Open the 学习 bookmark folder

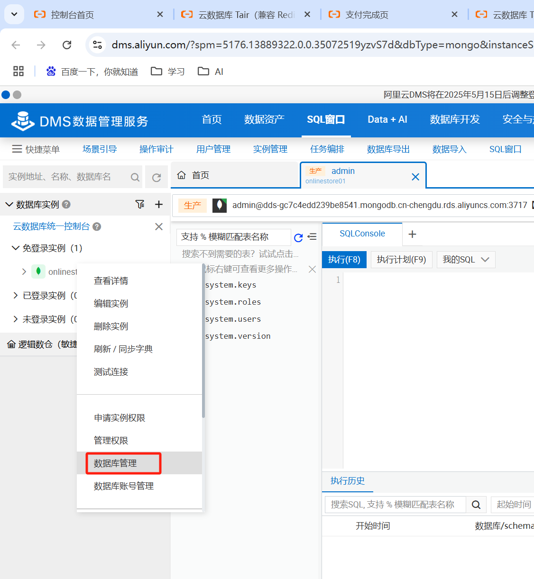168,72
